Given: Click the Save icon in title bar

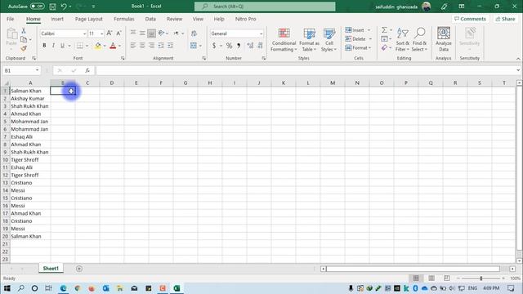Looking at the screenshot, I should (x=52, y=7).
